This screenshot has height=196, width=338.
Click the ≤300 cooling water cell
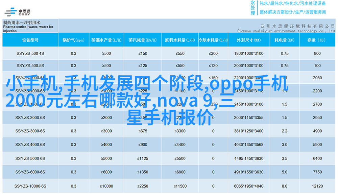[213, 53]
